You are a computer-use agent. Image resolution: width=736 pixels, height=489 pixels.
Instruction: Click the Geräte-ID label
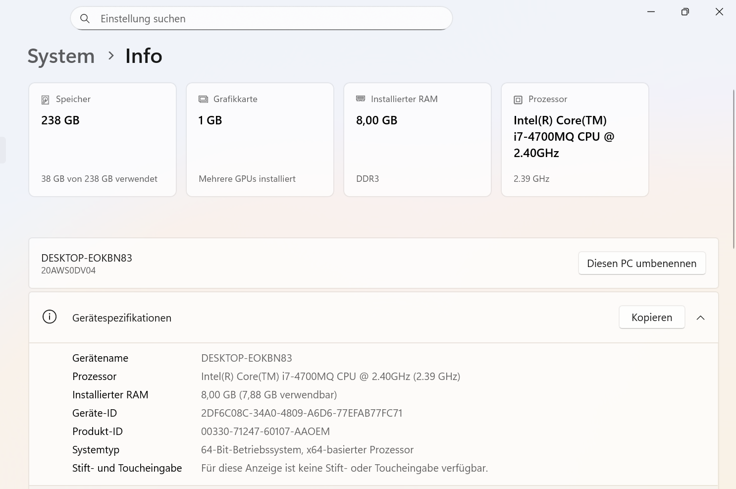tap(95, 413)
